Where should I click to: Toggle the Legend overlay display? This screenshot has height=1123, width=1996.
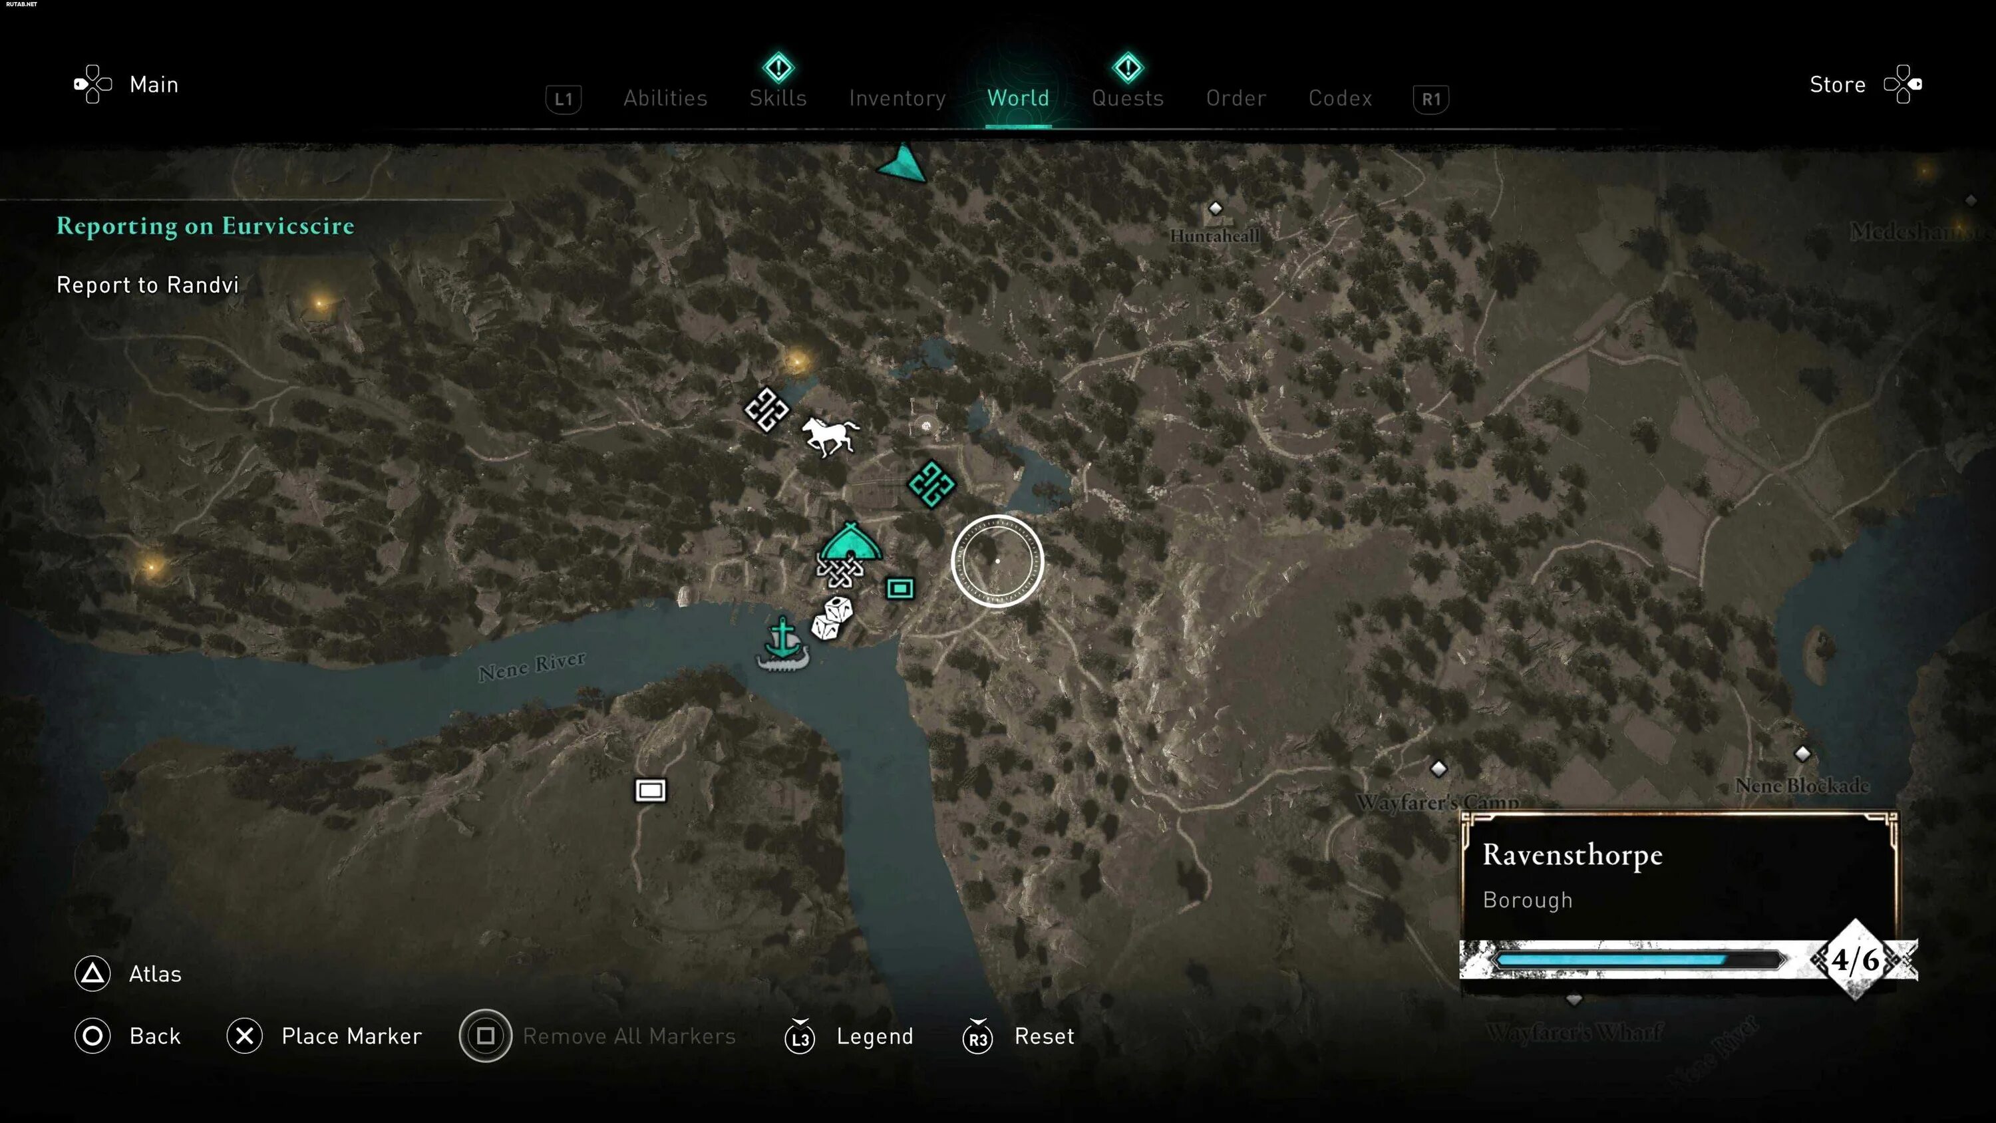(x=875, y=1035)
